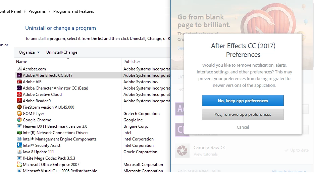
Task: Open the Organize dropdown menu
Action: tap(29, 52)
